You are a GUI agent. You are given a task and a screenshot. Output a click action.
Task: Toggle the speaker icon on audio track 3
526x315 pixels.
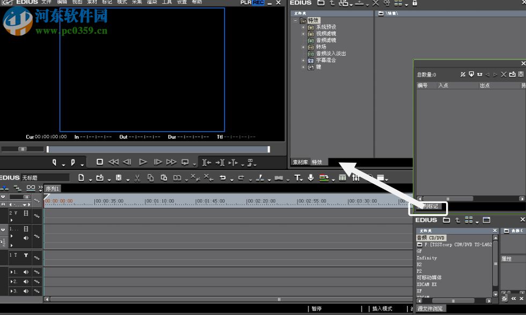pos(26,291)
